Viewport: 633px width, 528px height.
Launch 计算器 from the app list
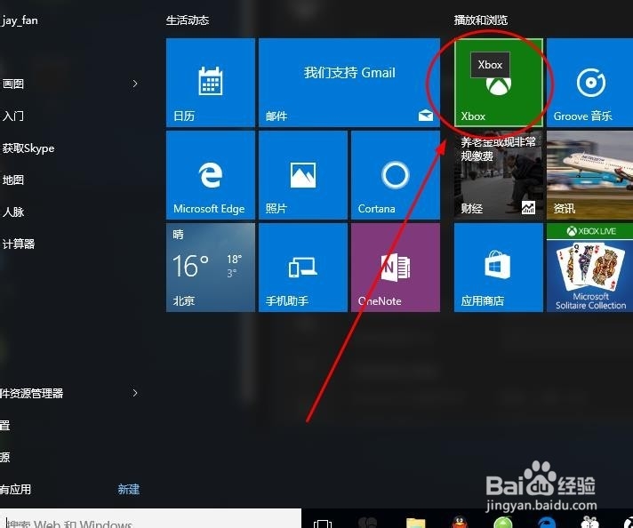[19, 244]
